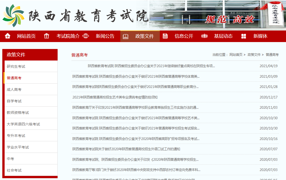Open the 考试院简介 menu item

coord(68,36)
